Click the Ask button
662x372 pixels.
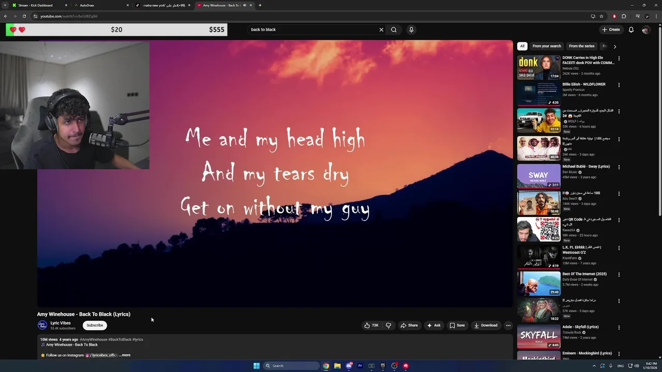[433, 326]
